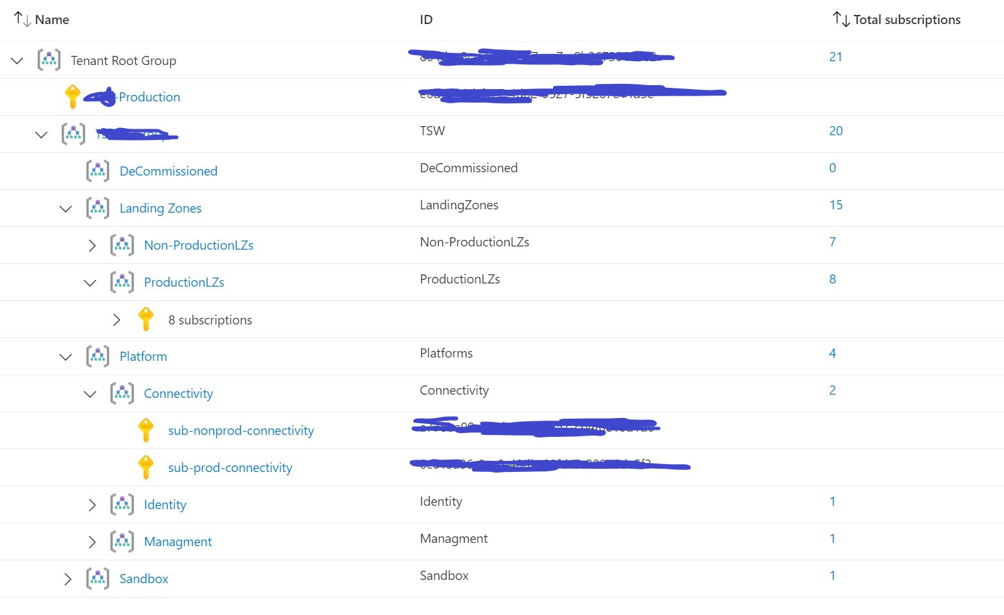Expand the Sandbox management group
This screenshot has height=615, width=1004.
(68, 579)
